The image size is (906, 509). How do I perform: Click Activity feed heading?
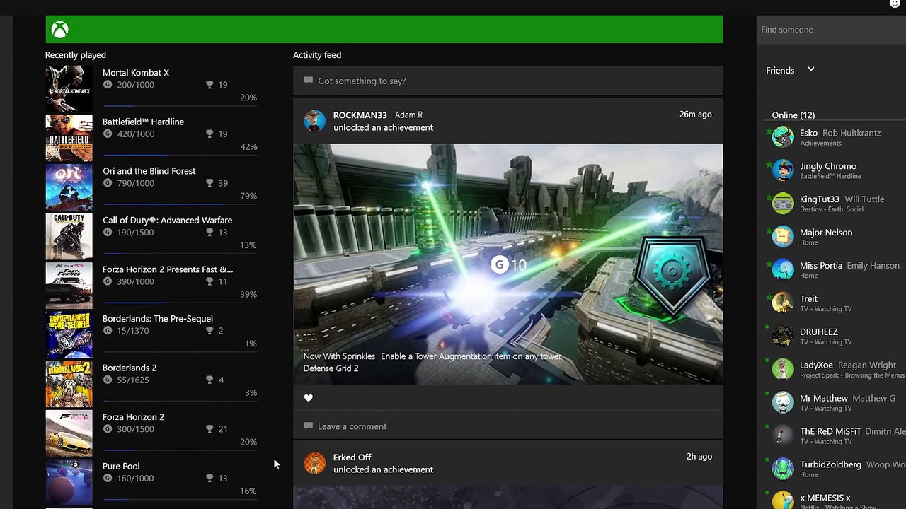click(317, 54)
